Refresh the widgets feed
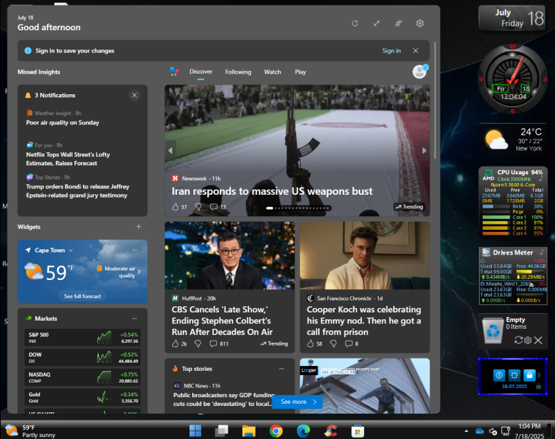This screenshot has width=555, height=439. pos(355,23)
